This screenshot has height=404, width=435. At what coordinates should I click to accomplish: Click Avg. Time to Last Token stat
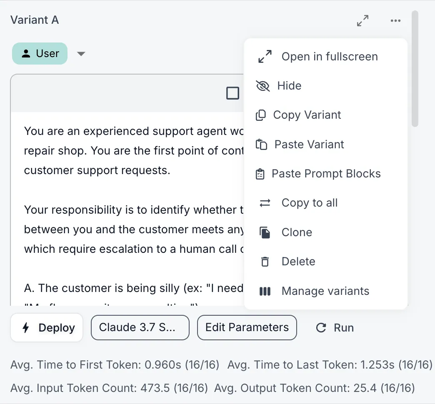point(330,365)
